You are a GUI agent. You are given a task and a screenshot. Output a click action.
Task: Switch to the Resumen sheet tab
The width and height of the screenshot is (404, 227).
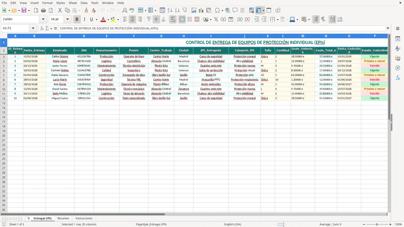(63, 218)
